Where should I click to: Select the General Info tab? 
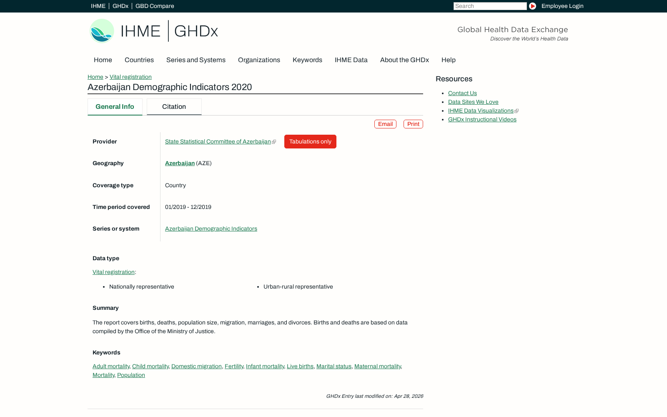tap(115, 107)
